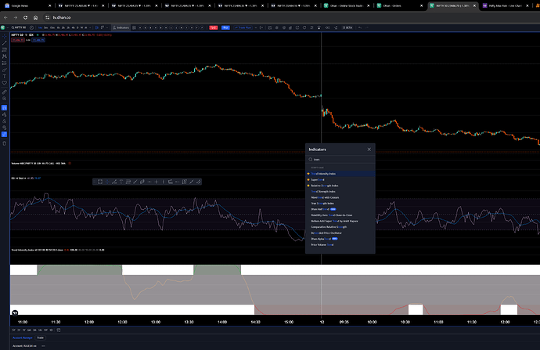Add the Price Volume Trend indicator
540x350 pixels.
340,244
